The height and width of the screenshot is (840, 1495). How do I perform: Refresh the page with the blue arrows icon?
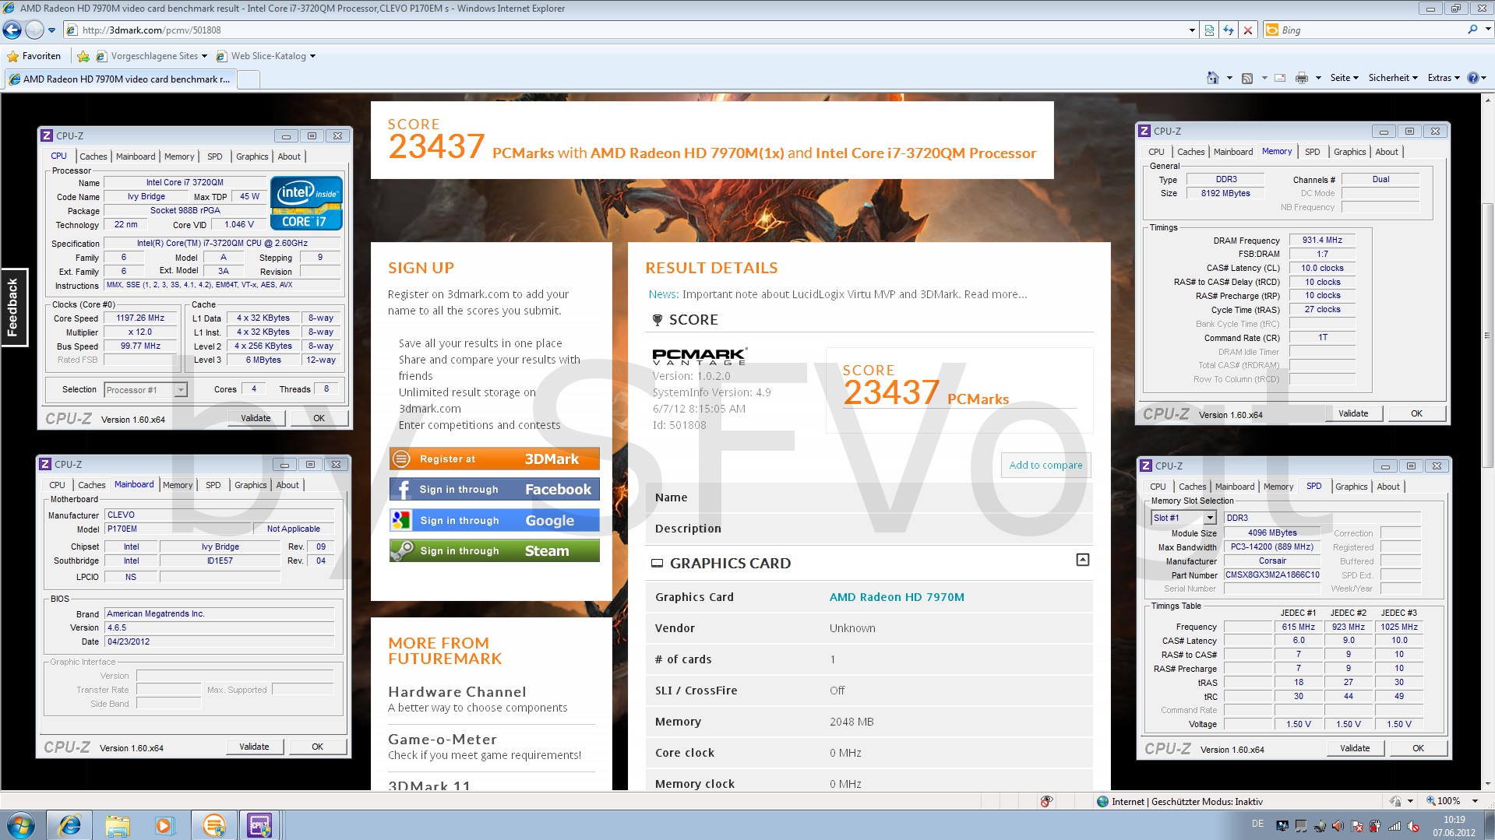[1229, 30]
